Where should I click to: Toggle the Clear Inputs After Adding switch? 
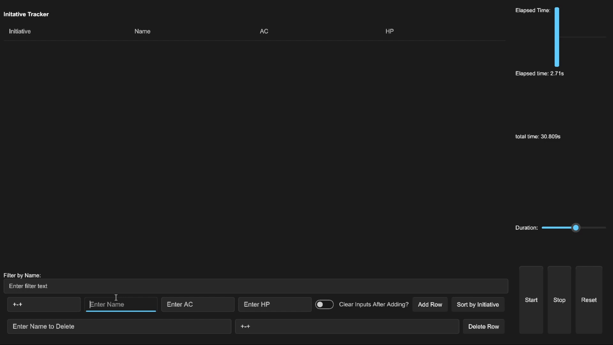pos(324,304)
